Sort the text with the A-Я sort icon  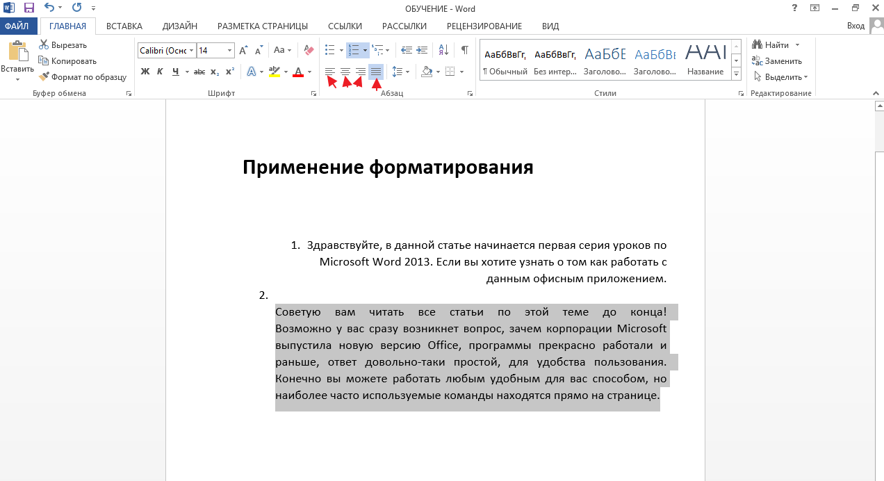[x=443, y=51]
